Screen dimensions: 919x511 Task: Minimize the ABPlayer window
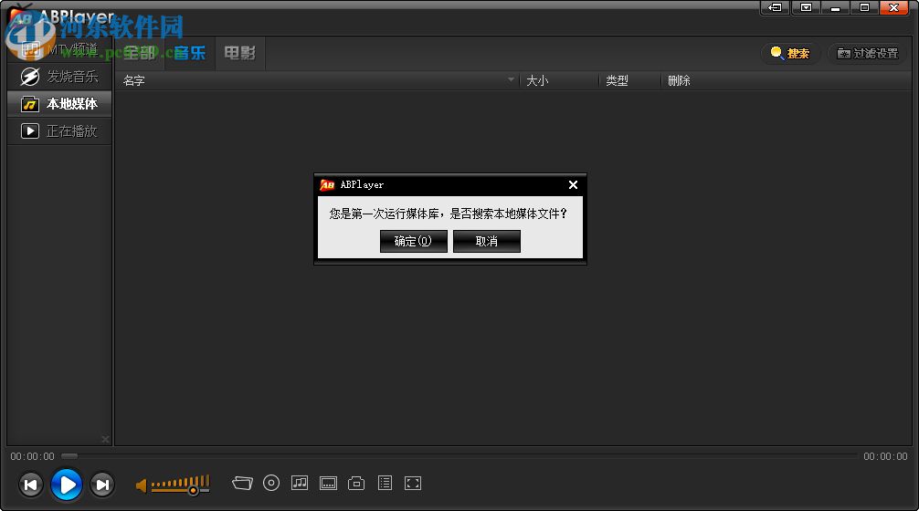pos(835,7)
